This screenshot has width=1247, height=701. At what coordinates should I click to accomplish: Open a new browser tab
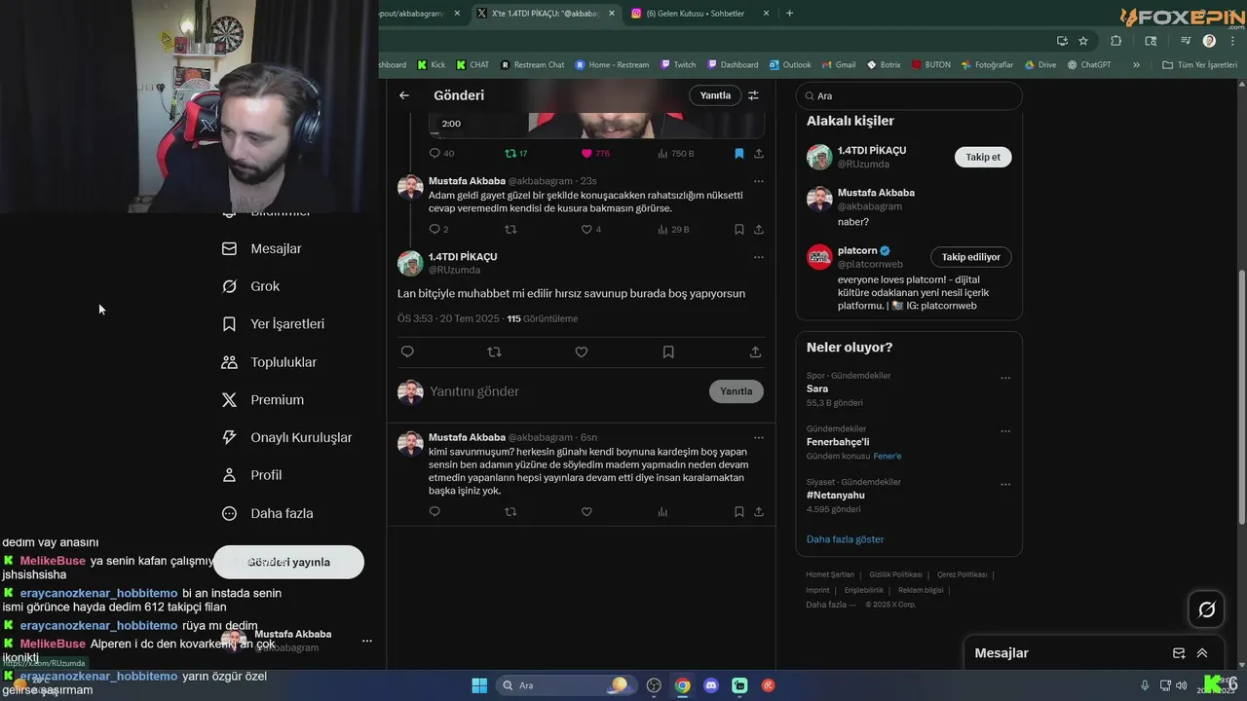coord(789,13)
